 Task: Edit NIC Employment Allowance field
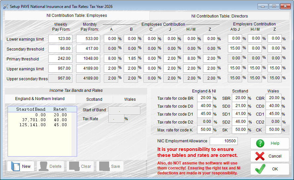[224, 141]
